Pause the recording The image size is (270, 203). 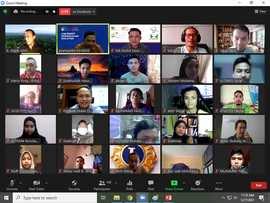point(47,12)
